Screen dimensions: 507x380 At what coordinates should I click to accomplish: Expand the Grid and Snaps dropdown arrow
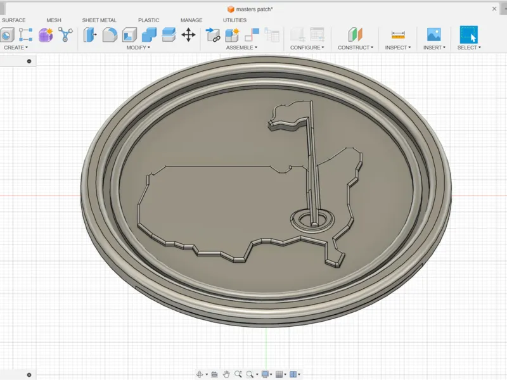285,374
